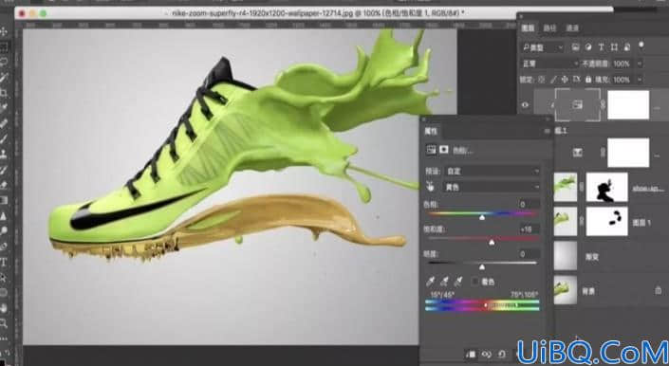669x366 pixels.
Task: Select the shoe-sp layer black mask thumbnail
Action: point(606,187)
